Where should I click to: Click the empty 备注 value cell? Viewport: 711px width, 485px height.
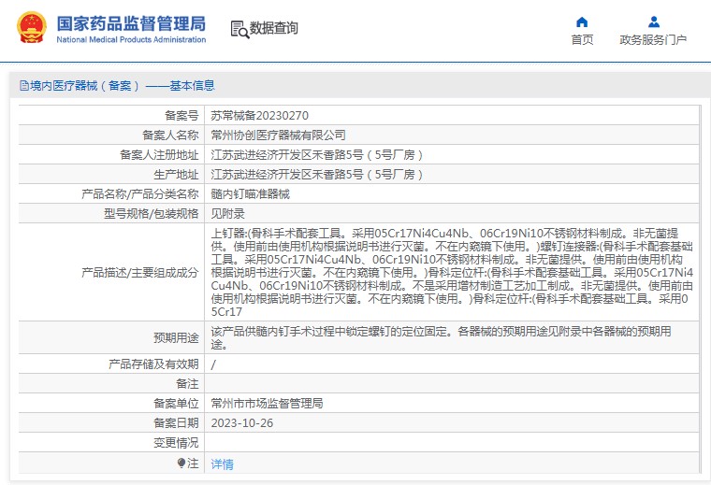(x=452, y=384)
